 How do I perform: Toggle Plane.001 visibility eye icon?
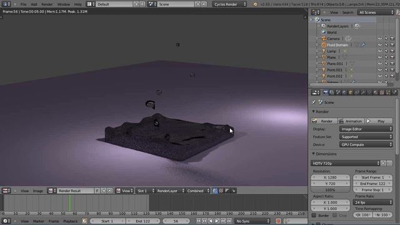coord(380,64)
